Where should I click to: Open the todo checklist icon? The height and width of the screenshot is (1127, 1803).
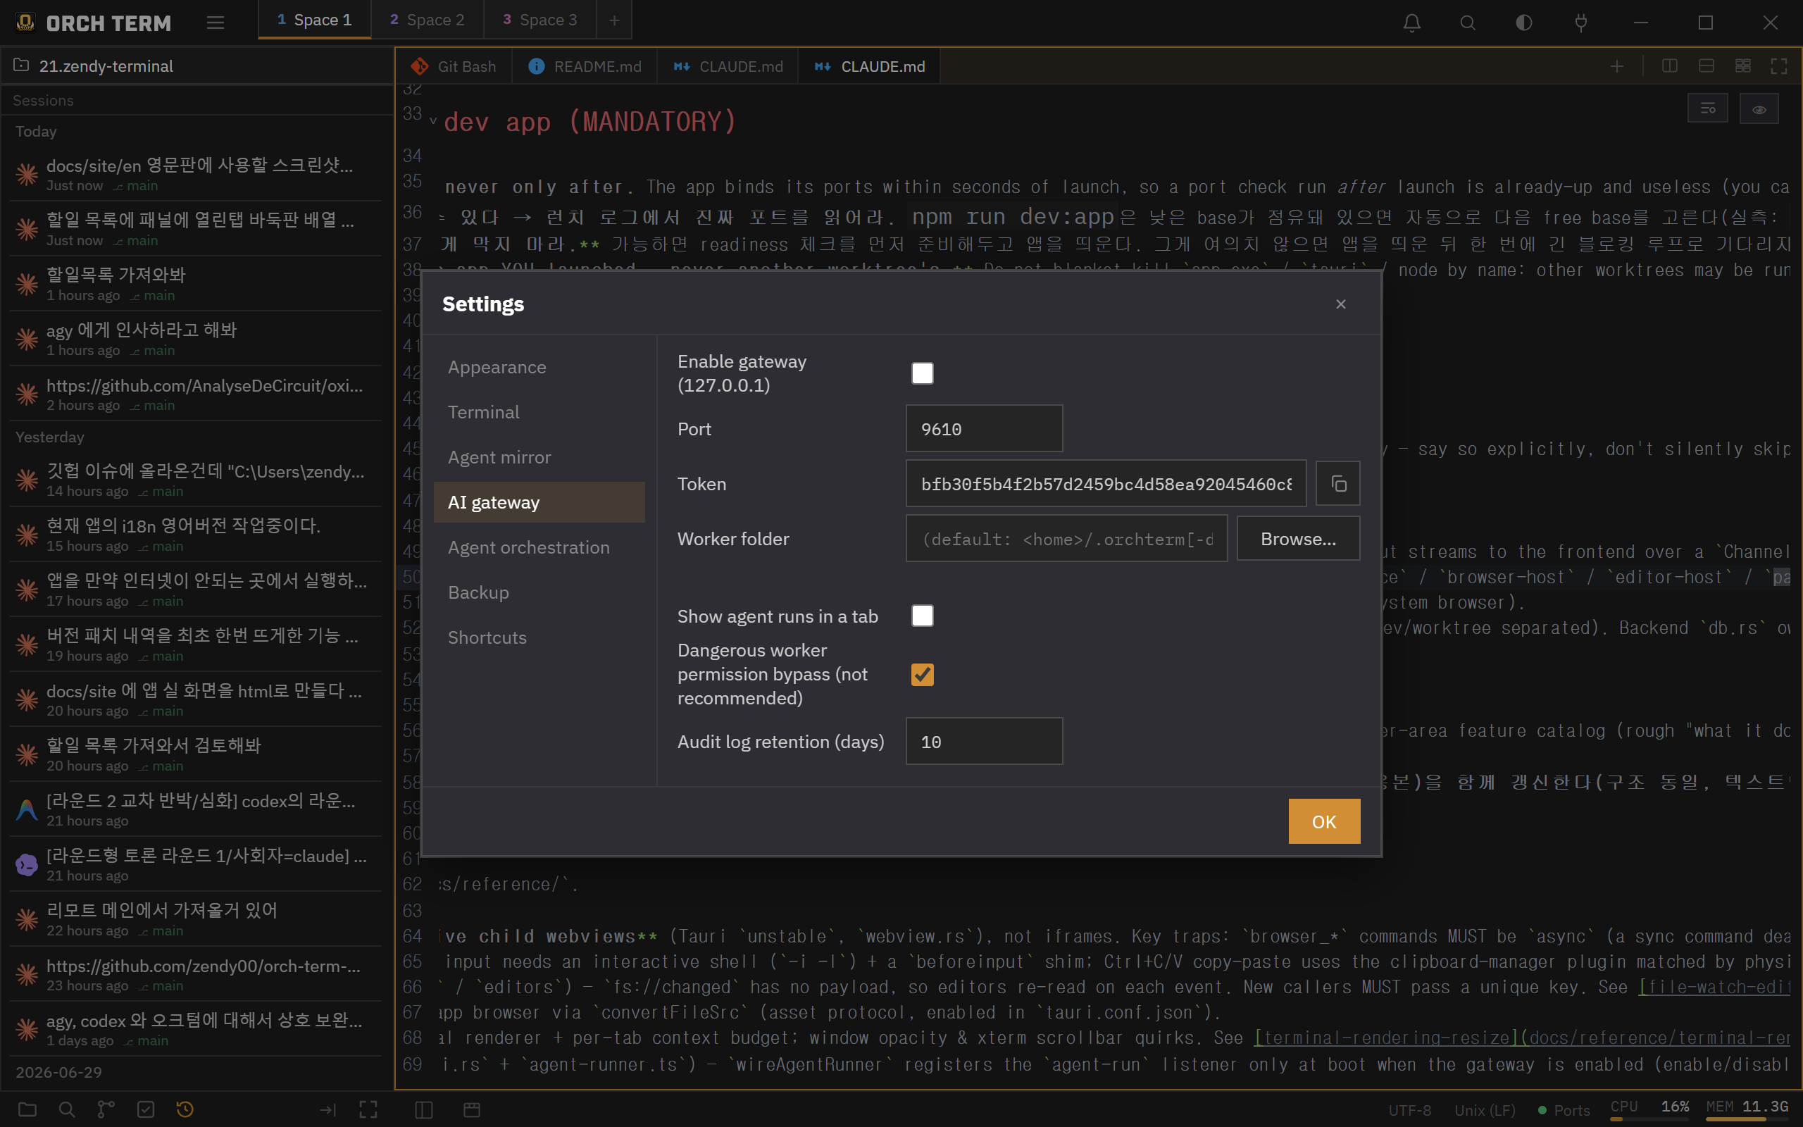146,1109
